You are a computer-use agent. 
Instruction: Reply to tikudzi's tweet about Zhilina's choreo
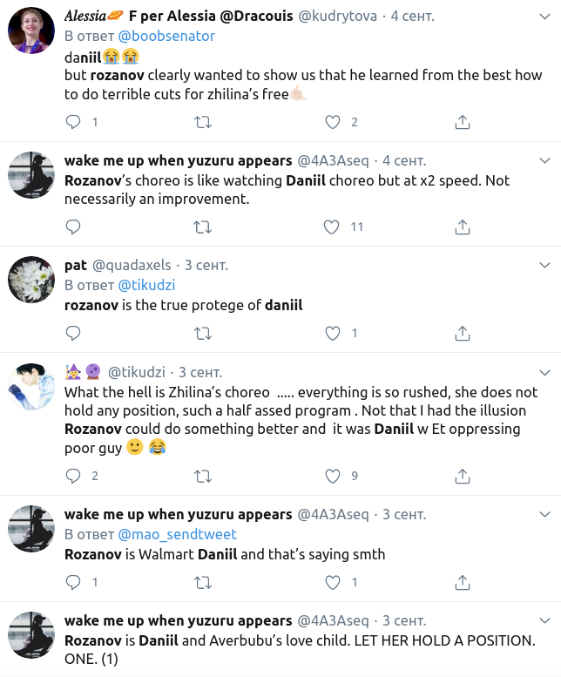73,476
